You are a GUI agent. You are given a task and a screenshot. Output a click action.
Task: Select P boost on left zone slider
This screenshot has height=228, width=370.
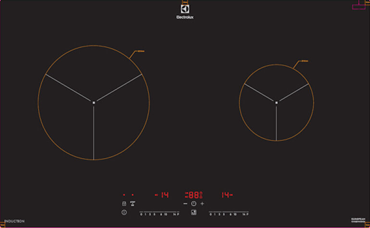pos(178,214)
